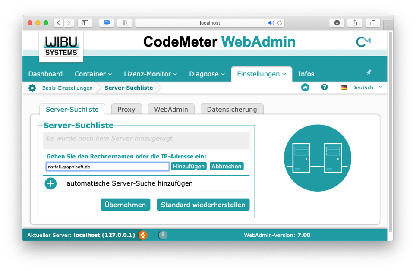Click the 'Server-Suchliste' panel heading

(79, 125)
